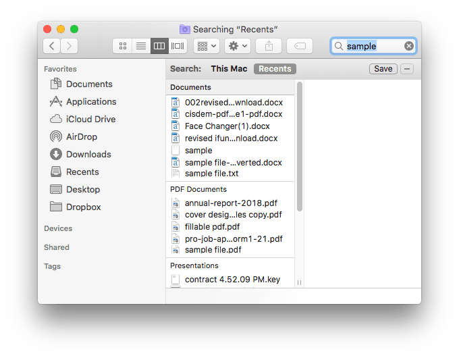Switch to list view in toolbar
459x358 pixels.
[x=141, y=46]
